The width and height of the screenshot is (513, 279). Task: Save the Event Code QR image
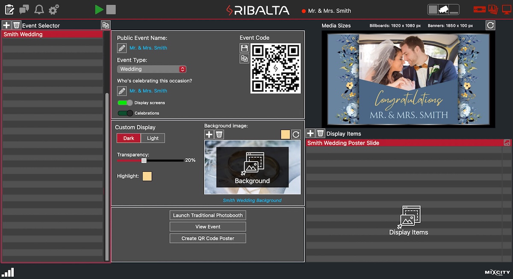click(x=244, y=48)
